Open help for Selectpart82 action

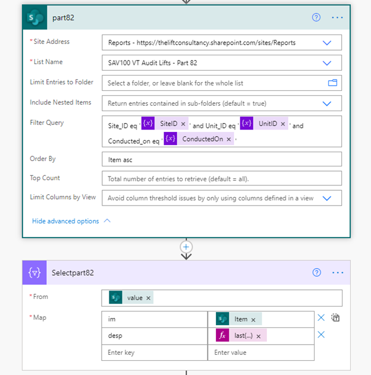coord(316,273)
